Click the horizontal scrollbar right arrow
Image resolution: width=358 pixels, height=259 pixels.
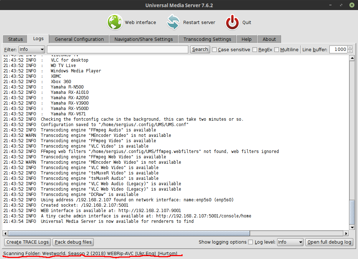(346, 233)
